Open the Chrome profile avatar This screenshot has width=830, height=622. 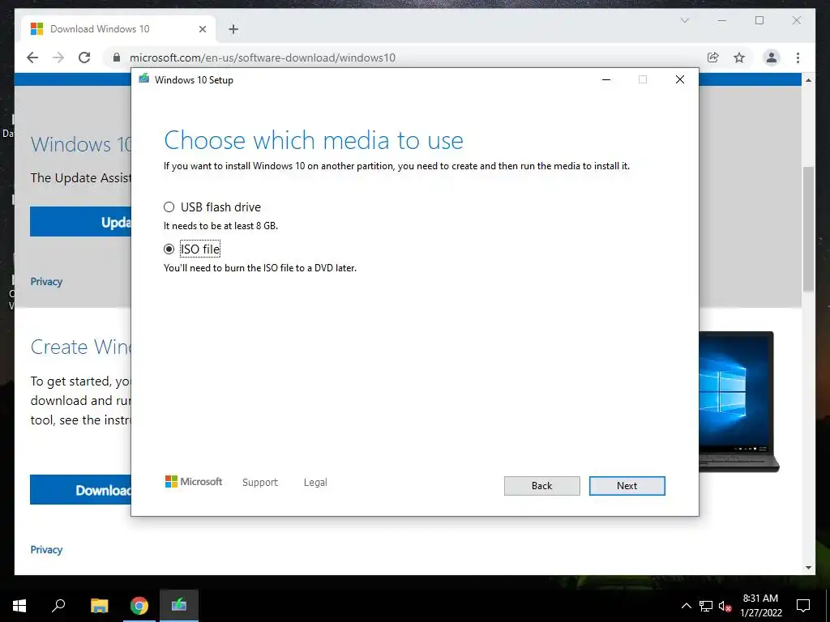point(772,58)
